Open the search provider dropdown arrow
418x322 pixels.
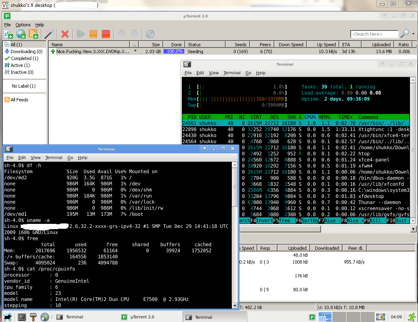tap(414, 34)
